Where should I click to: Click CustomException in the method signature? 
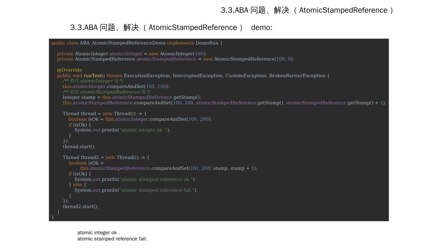pyautogui.click(x=246, y=76)
